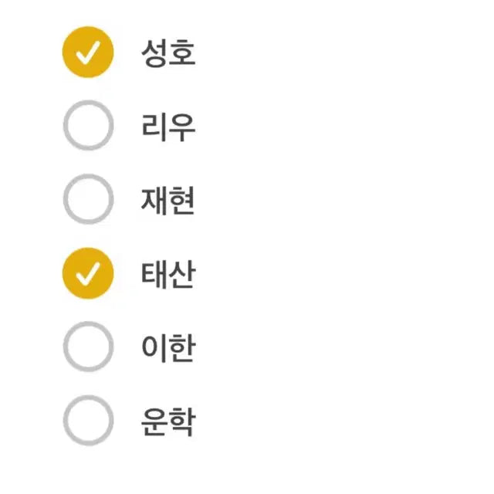Enable the 이한 option circle
Image resolution: width=494 pixels, height=494 pixels.
(88, 347)
